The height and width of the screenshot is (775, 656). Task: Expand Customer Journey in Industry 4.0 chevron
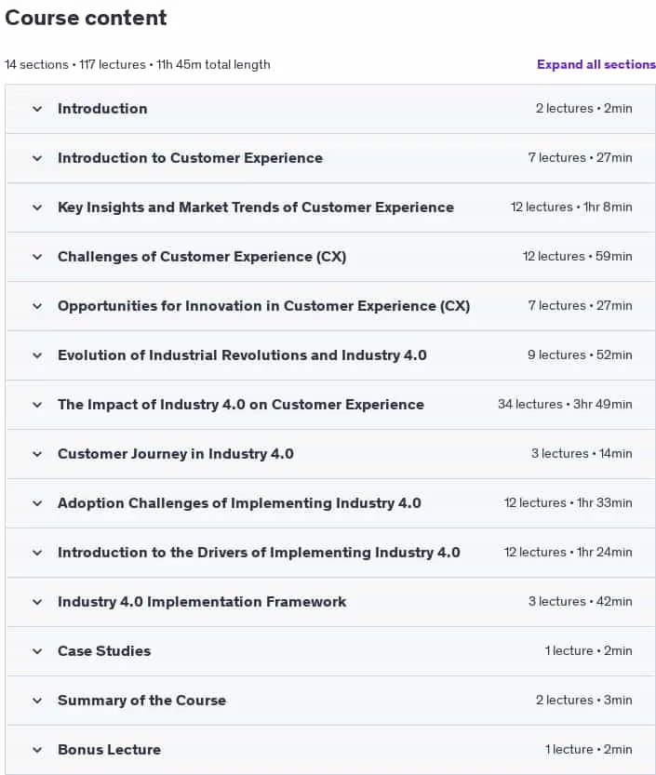tap(37, 454)
